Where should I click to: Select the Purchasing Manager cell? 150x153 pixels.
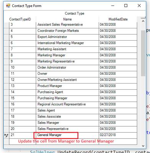pos(67,99)
